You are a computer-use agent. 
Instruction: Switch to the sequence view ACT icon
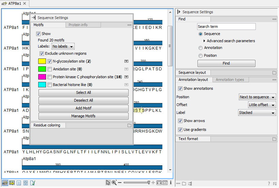[5, 183]
